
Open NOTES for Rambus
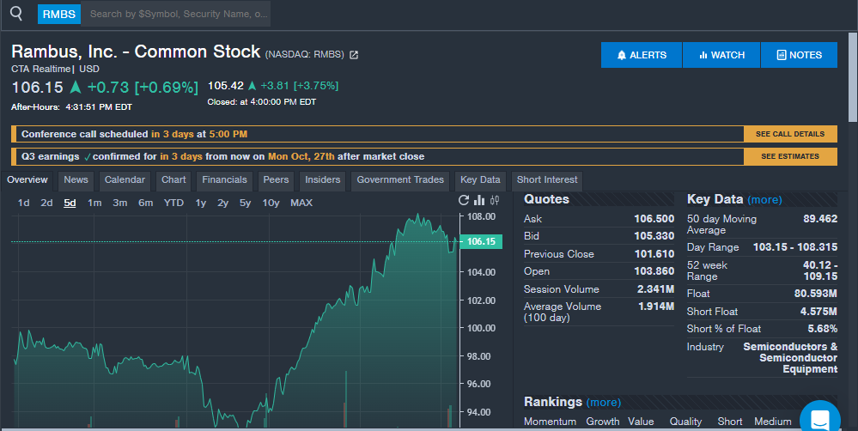(x=799, y=55)
